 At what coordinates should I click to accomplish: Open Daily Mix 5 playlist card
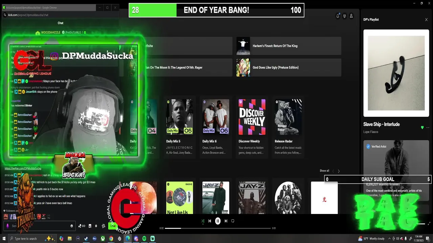click(x=180, y=128)
